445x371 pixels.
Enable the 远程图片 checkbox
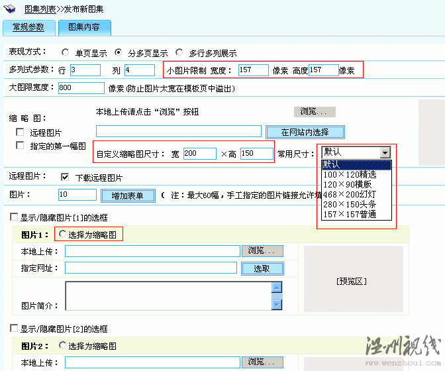(x=20, y=132)
